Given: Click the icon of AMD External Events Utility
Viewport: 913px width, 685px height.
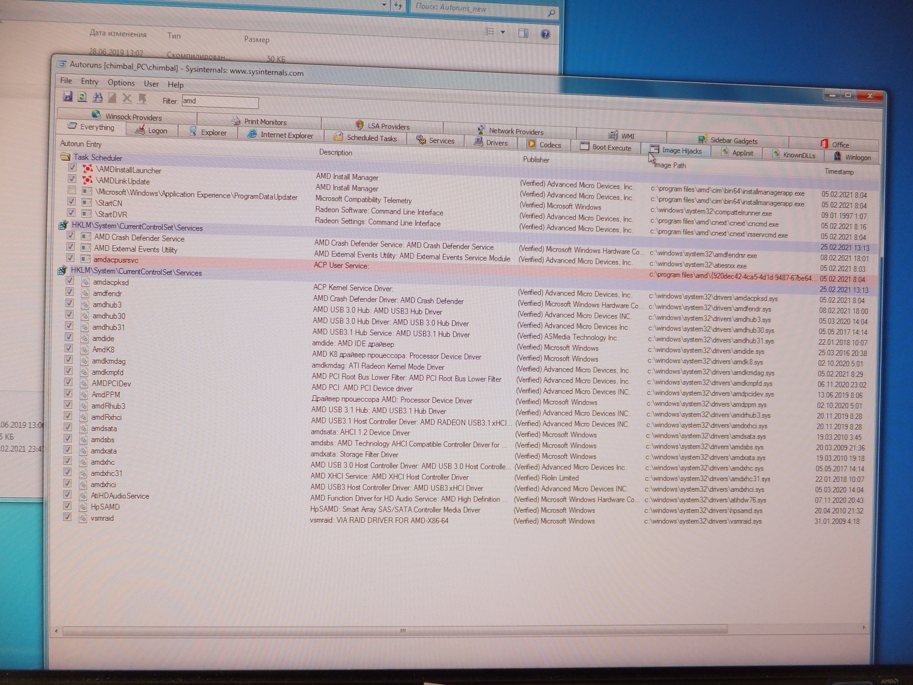Looking at the screenshot, I should (x=86, y=248).
